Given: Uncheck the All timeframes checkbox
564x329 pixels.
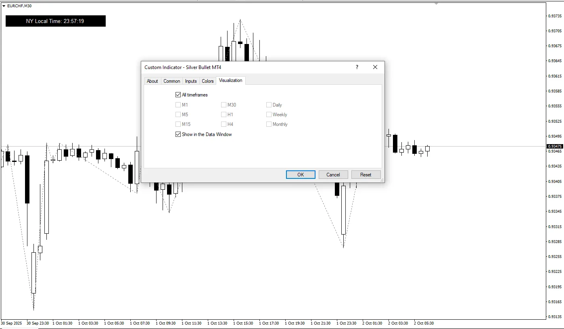Looking at the screenshot, I should click(178, 95).
